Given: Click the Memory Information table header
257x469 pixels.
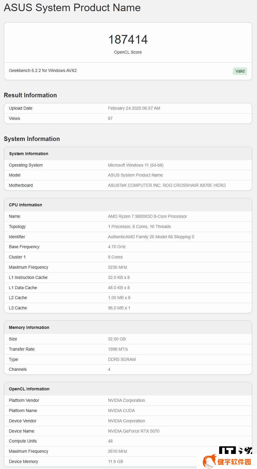Looking at the screenshot, I should (128, 327).
